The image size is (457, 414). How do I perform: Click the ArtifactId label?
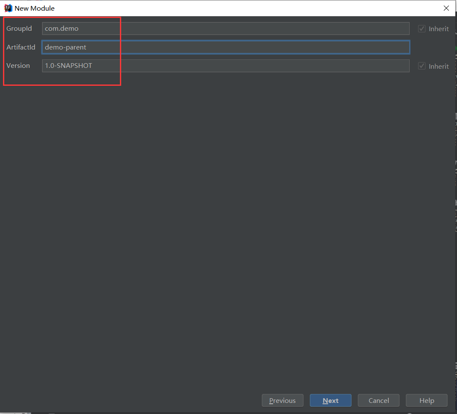[20, 47]
